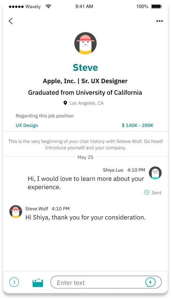Go back with the left chevron arrow
The image size is (171, 299).
11,21
